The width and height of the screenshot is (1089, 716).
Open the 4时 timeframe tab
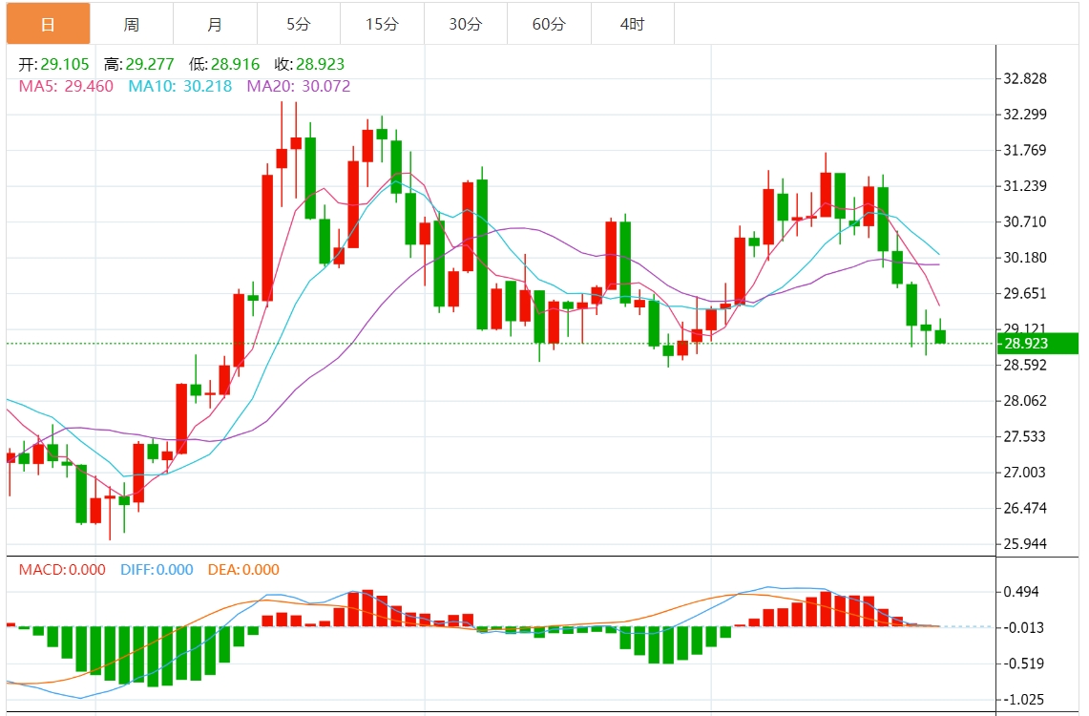pyautogui.click(x=632, y=24)
